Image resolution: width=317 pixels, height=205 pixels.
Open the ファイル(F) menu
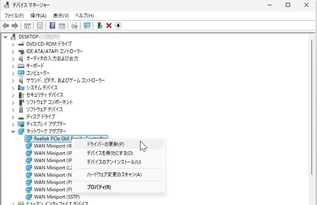point(14,15)
